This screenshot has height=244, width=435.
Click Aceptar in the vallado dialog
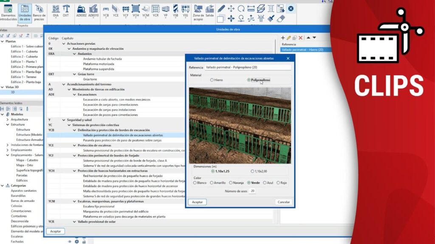(x=197, y=202)
